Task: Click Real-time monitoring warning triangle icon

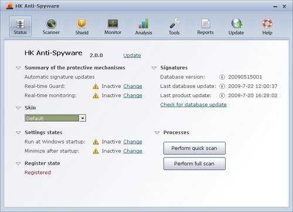Action: coord(96,95)
